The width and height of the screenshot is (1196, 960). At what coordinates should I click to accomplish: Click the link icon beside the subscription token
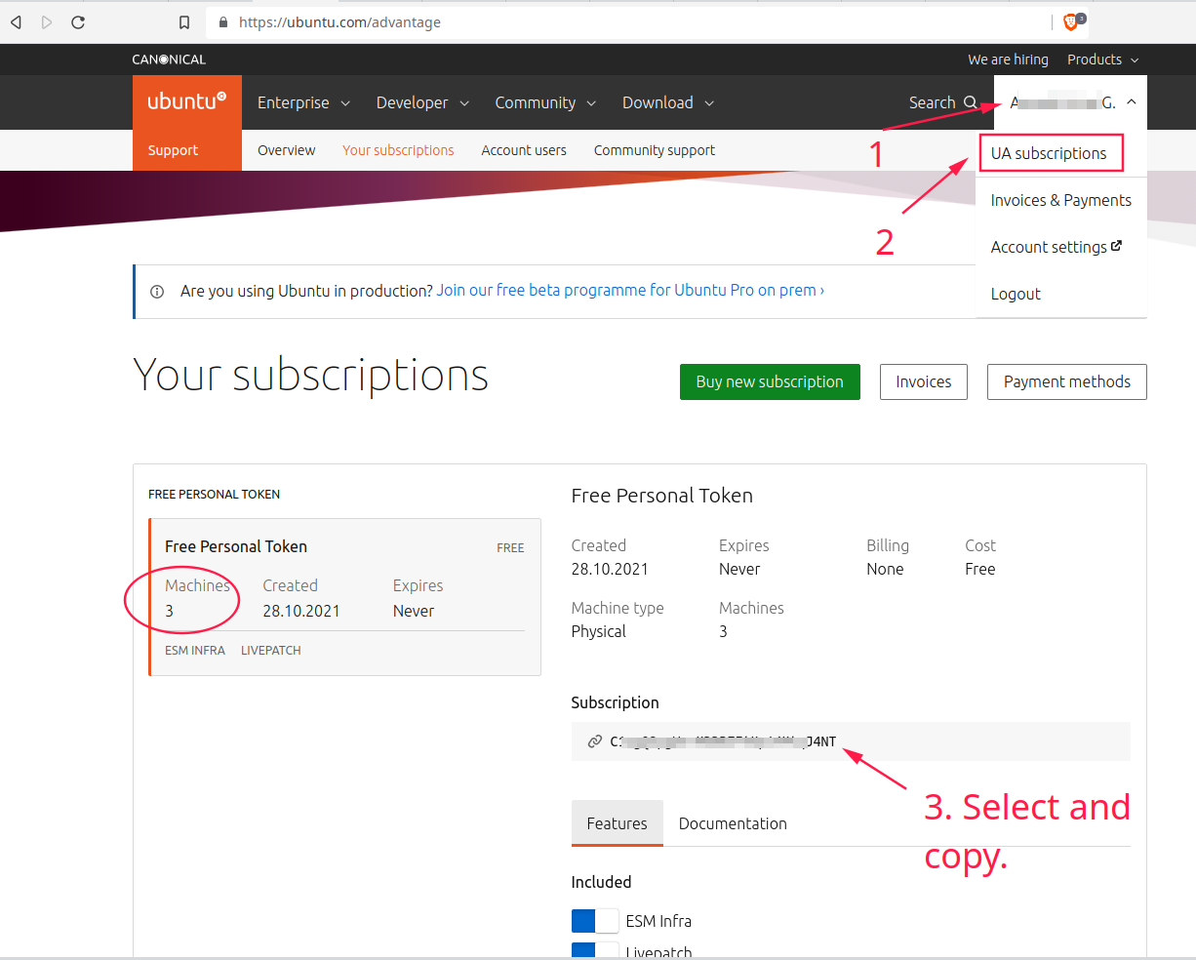click(x=594, y=741)
